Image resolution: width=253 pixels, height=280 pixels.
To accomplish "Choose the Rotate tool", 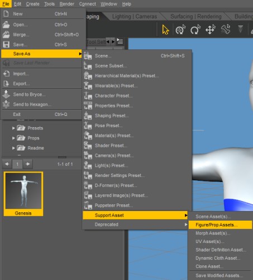I will point(195,30).
